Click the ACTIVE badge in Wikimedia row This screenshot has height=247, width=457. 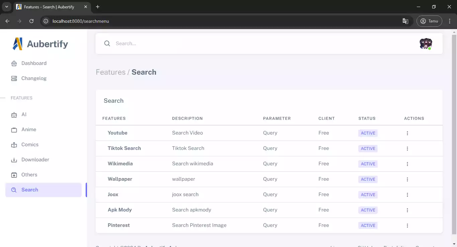click(368, 164)
